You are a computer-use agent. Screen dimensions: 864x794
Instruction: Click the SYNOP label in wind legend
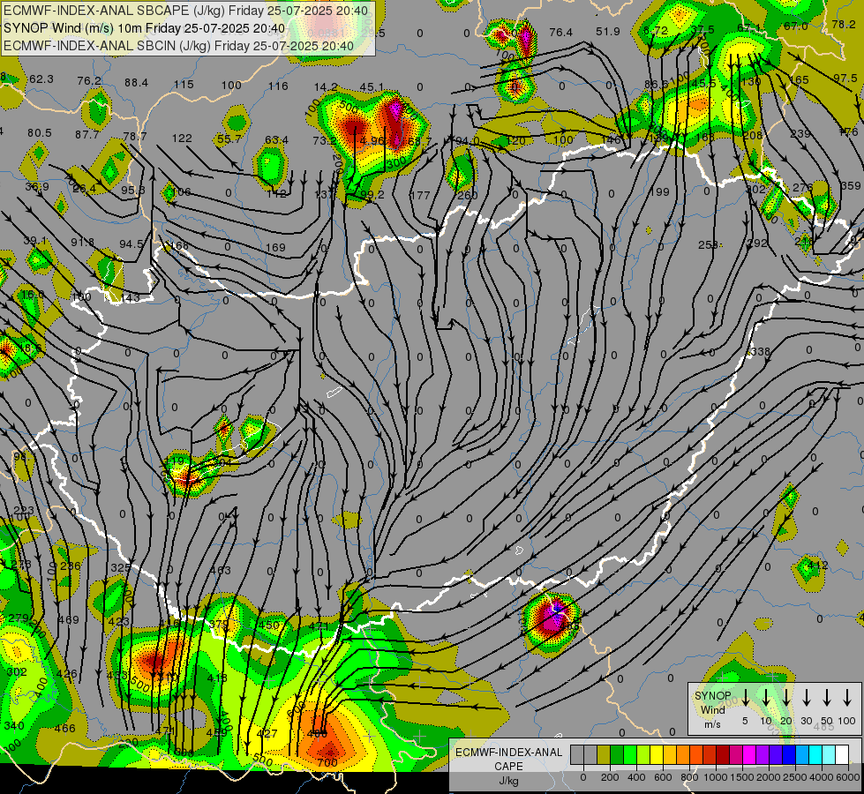(x=712, y=696)
